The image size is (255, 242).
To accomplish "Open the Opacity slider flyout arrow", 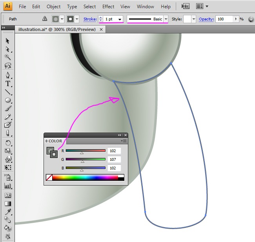I will coord(236,19).
